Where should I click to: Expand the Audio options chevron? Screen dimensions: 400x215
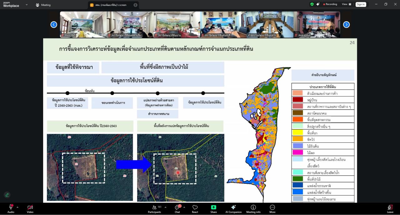(x=17, y=207)
